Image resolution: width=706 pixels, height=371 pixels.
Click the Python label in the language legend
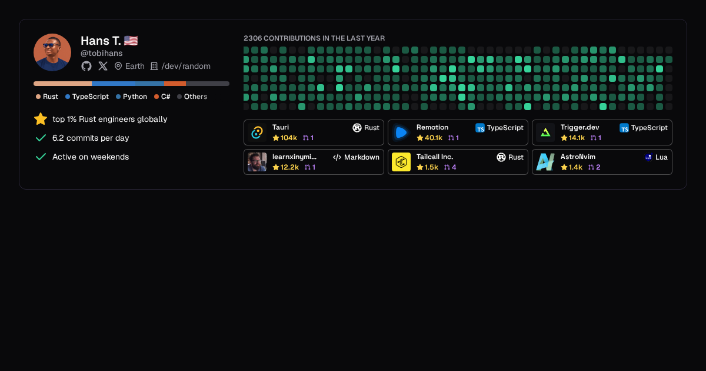point(135,97)
